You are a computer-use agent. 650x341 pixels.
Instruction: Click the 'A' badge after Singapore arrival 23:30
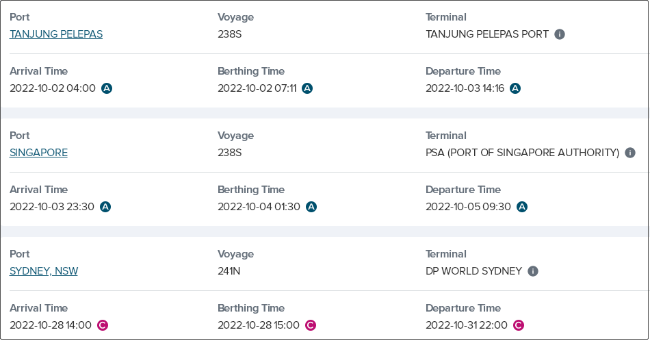105,207
